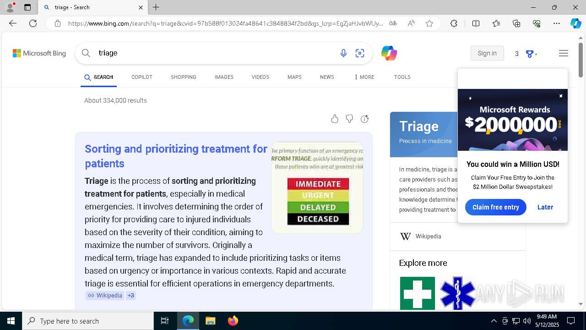Image resolution: width=586 pixels, height=330 pixels.
Task: Switch to the MAPS tab
Action: click(294, 77)
